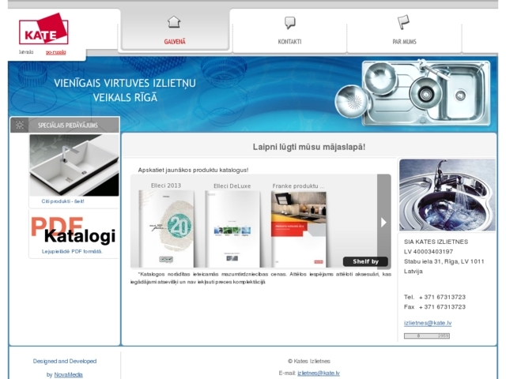Click the home icon above Galvenā
506x379 pixels.
(174, 22)
